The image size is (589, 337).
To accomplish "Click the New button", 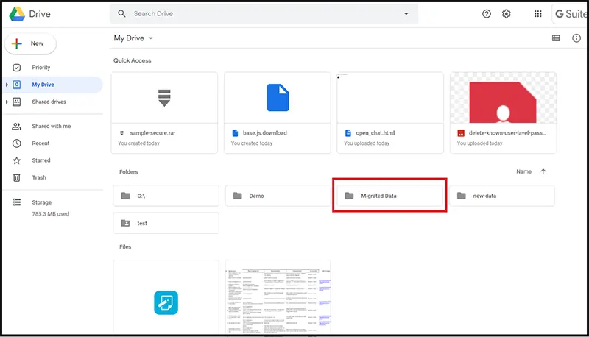I will tap(30, 43).
